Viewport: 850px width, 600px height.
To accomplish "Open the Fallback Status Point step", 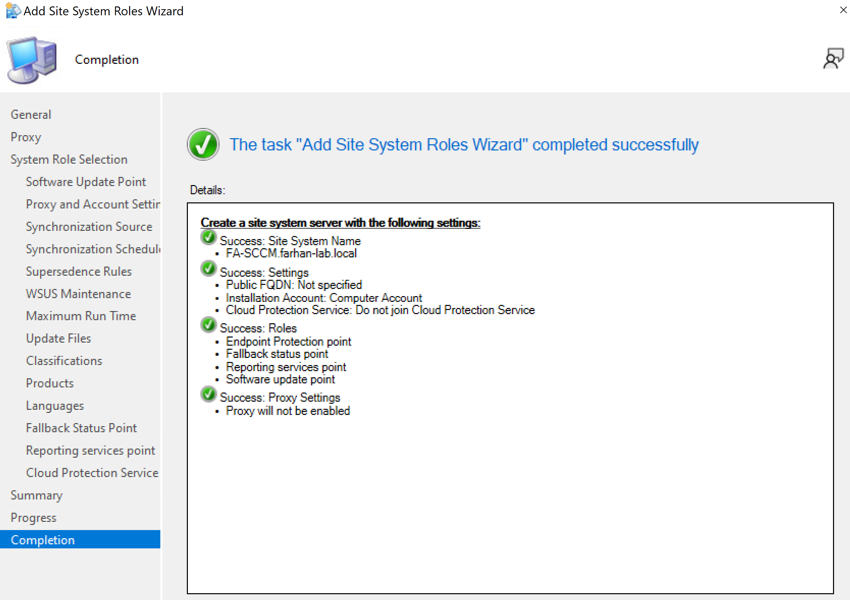I will point(82,428).
